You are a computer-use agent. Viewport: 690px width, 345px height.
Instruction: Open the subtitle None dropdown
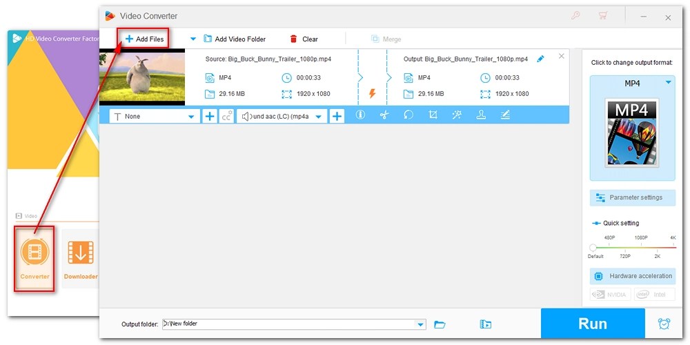tap(154, 117)
